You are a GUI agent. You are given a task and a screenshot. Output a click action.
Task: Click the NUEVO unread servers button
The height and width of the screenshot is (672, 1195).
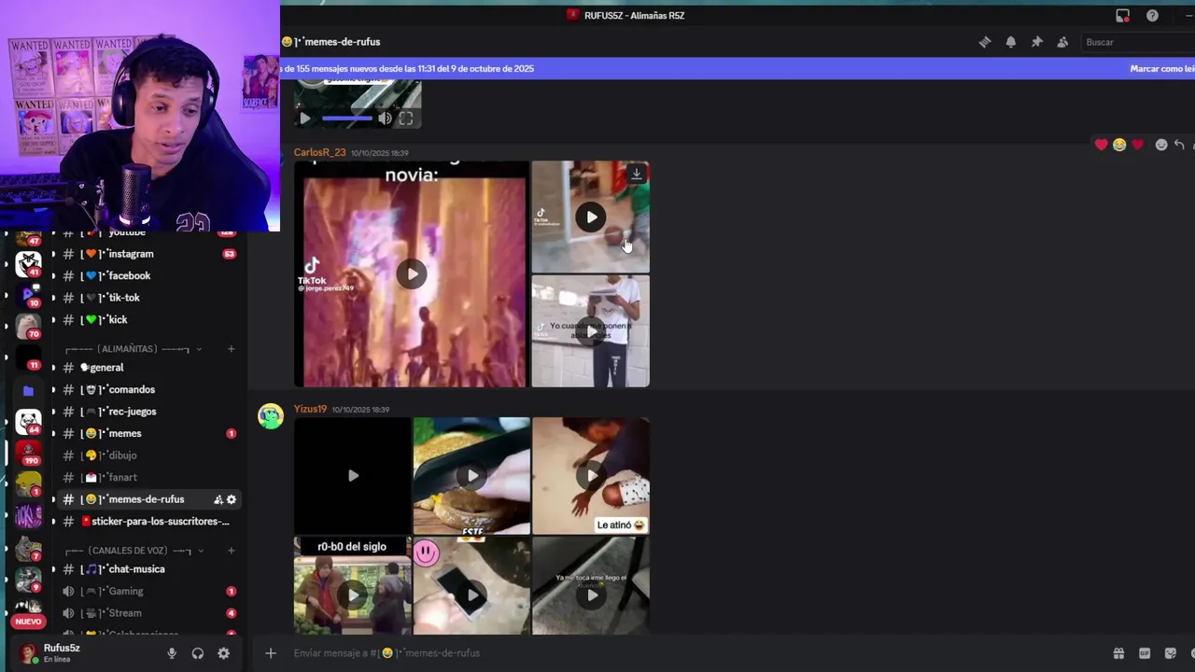point(28,622)
